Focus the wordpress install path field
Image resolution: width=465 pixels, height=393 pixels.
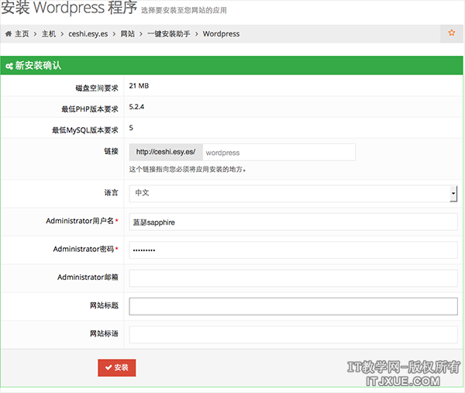coord(279,153)
